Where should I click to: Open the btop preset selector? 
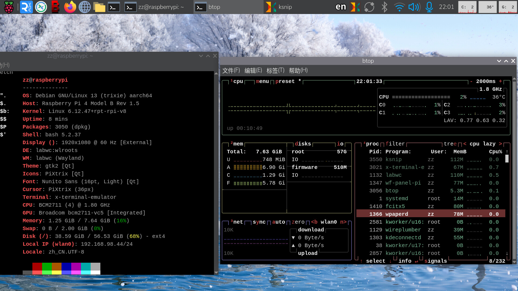coord(285,81)
